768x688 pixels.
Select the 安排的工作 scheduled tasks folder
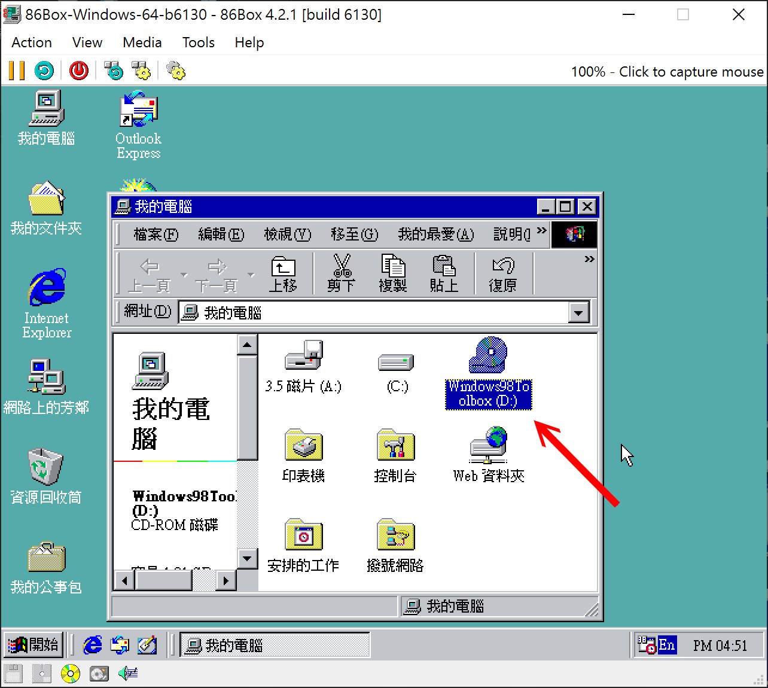coord(303,546)
